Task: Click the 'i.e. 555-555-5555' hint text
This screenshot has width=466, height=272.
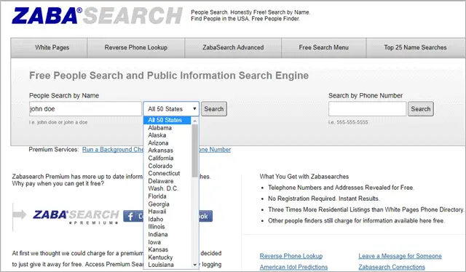Action: (348, 122)
